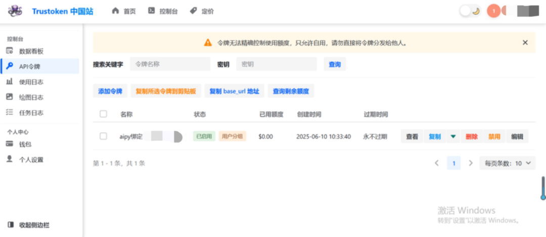
Task: Click the person icon for 个人设置
Action: [x=10, y=159]
